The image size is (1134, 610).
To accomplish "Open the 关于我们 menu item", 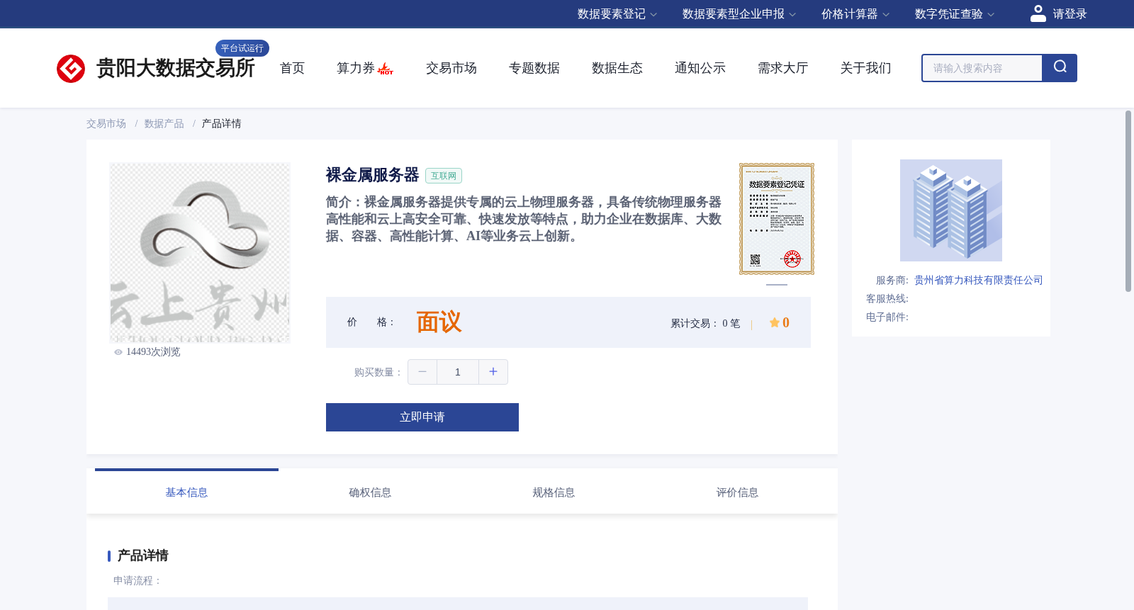I will [x=866, y=68].
